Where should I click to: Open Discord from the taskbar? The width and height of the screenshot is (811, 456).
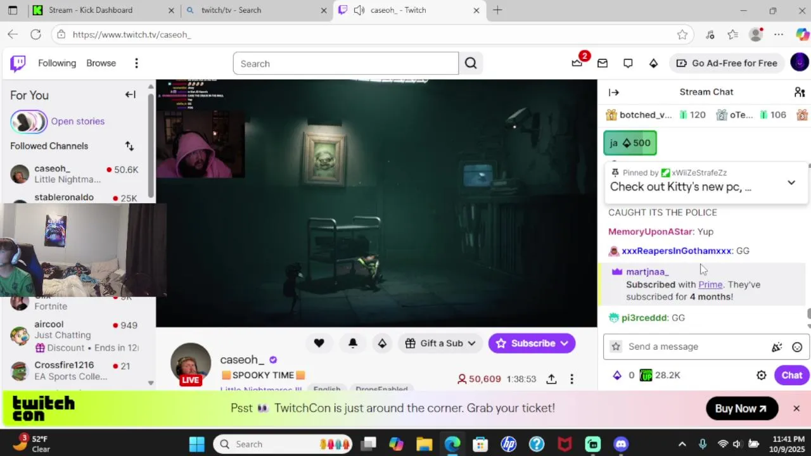621,444
